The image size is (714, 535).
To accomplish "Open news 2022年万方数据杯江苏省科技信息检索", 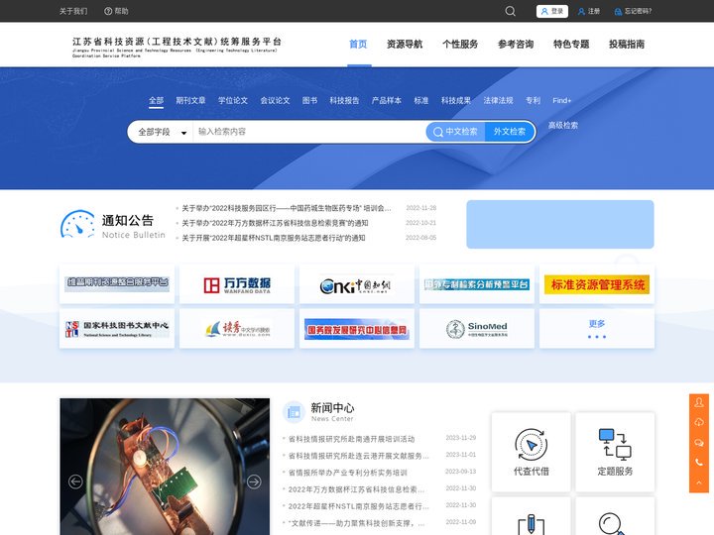I will (x=356, y=489).
